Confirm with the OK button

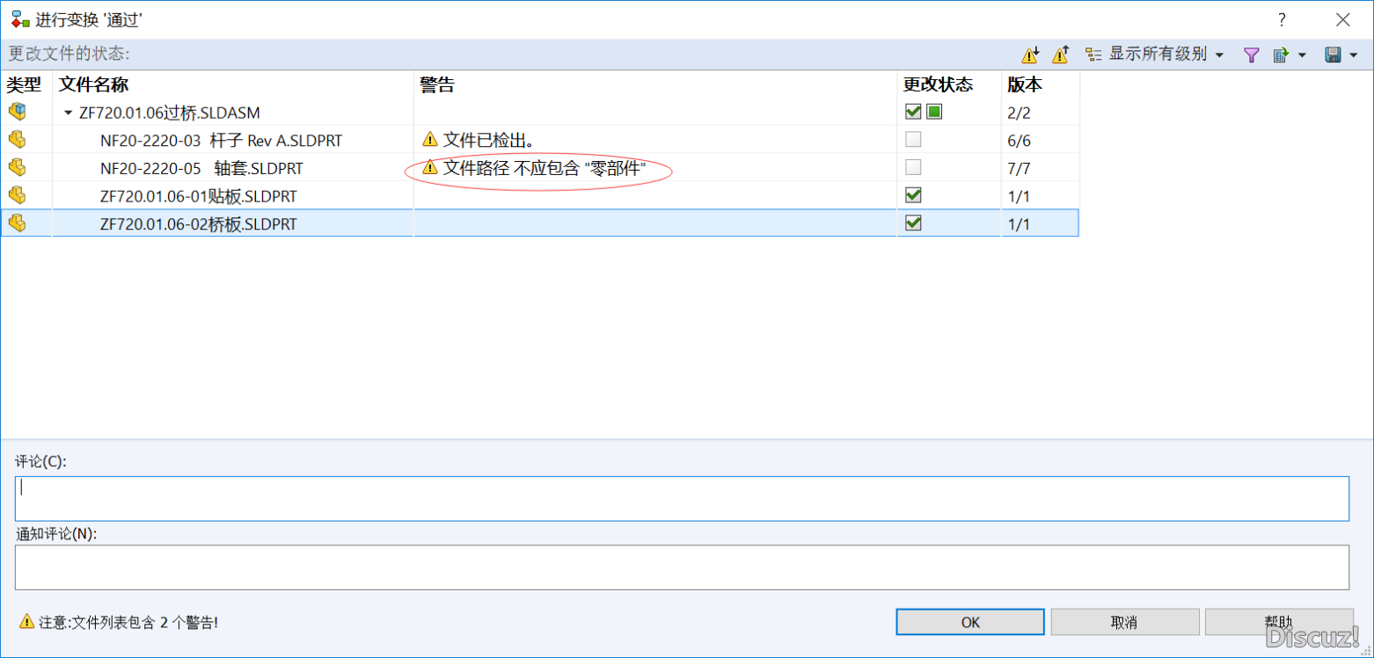point(970,622)
